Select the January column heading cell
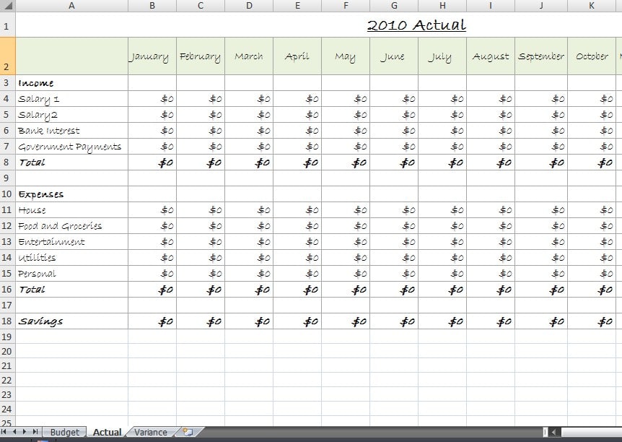The image size is (622, 442). [152, 56]
